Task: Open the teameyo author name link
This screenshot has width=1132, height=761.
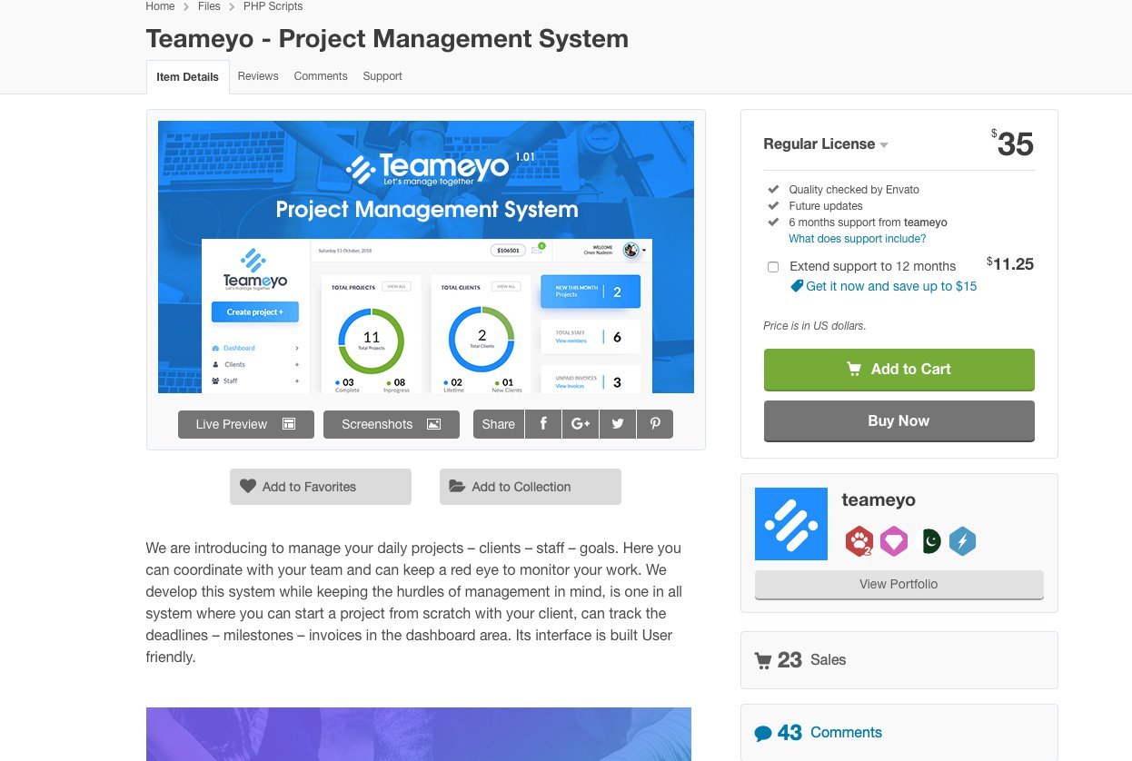Action: 879,500
